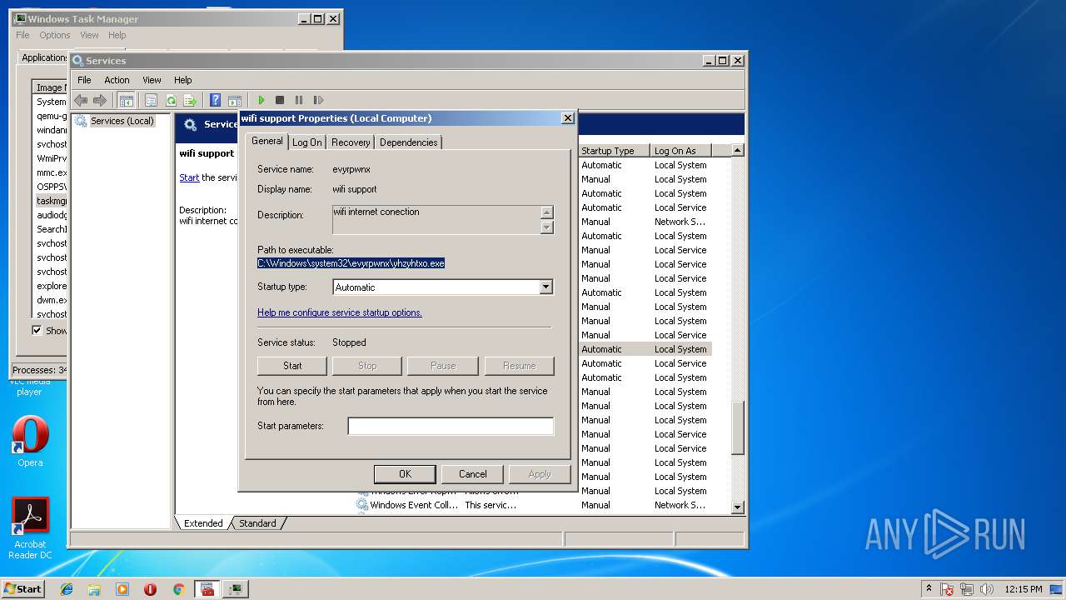Switch to the Recovery tab

(351, 142)
